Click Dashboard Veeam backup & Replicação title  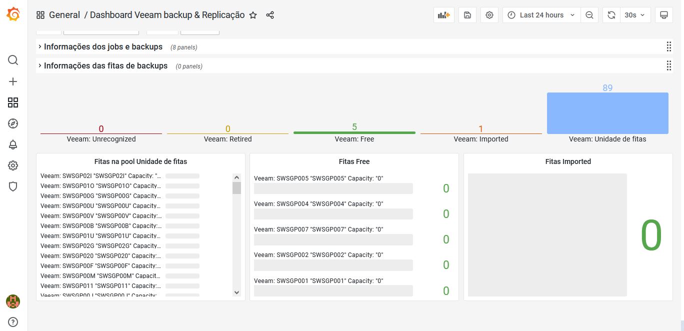pos(167,15)
